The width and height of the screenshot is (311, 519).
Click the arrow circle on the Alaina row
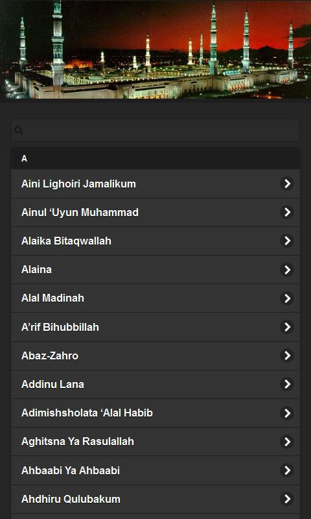(287, 270)
